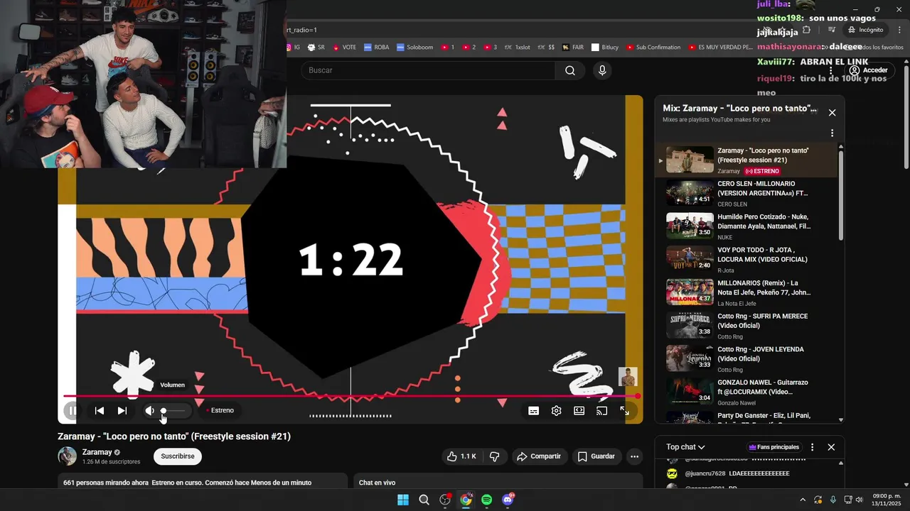Close the Mix playlist panel
The width and height of the screenshot is (910, 511).
click(832, 112)
